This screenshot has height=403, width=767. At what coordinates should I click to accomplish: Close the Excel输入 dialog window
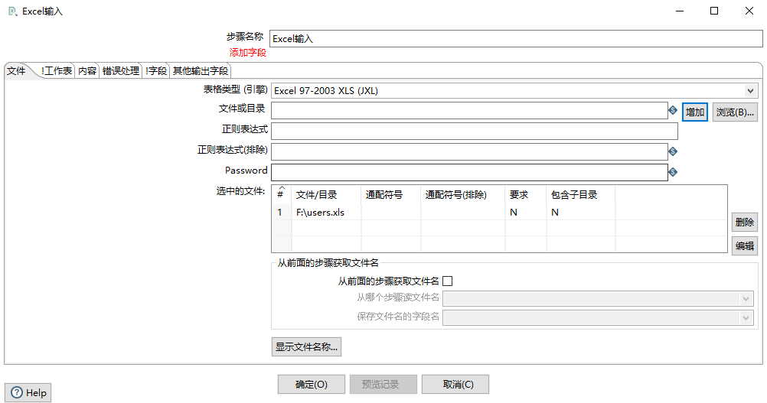[x=749, y=11]
